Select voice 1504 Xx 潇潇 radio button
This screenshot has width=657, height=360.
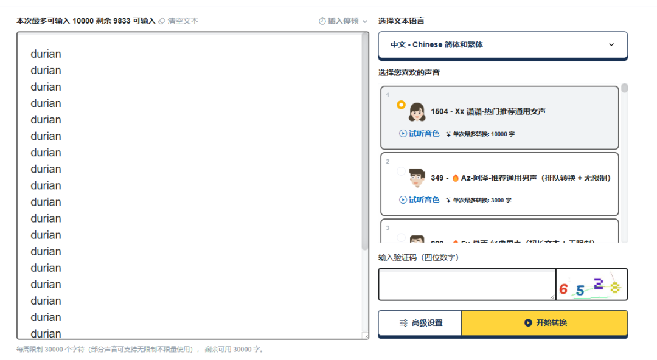click(401, 105)
